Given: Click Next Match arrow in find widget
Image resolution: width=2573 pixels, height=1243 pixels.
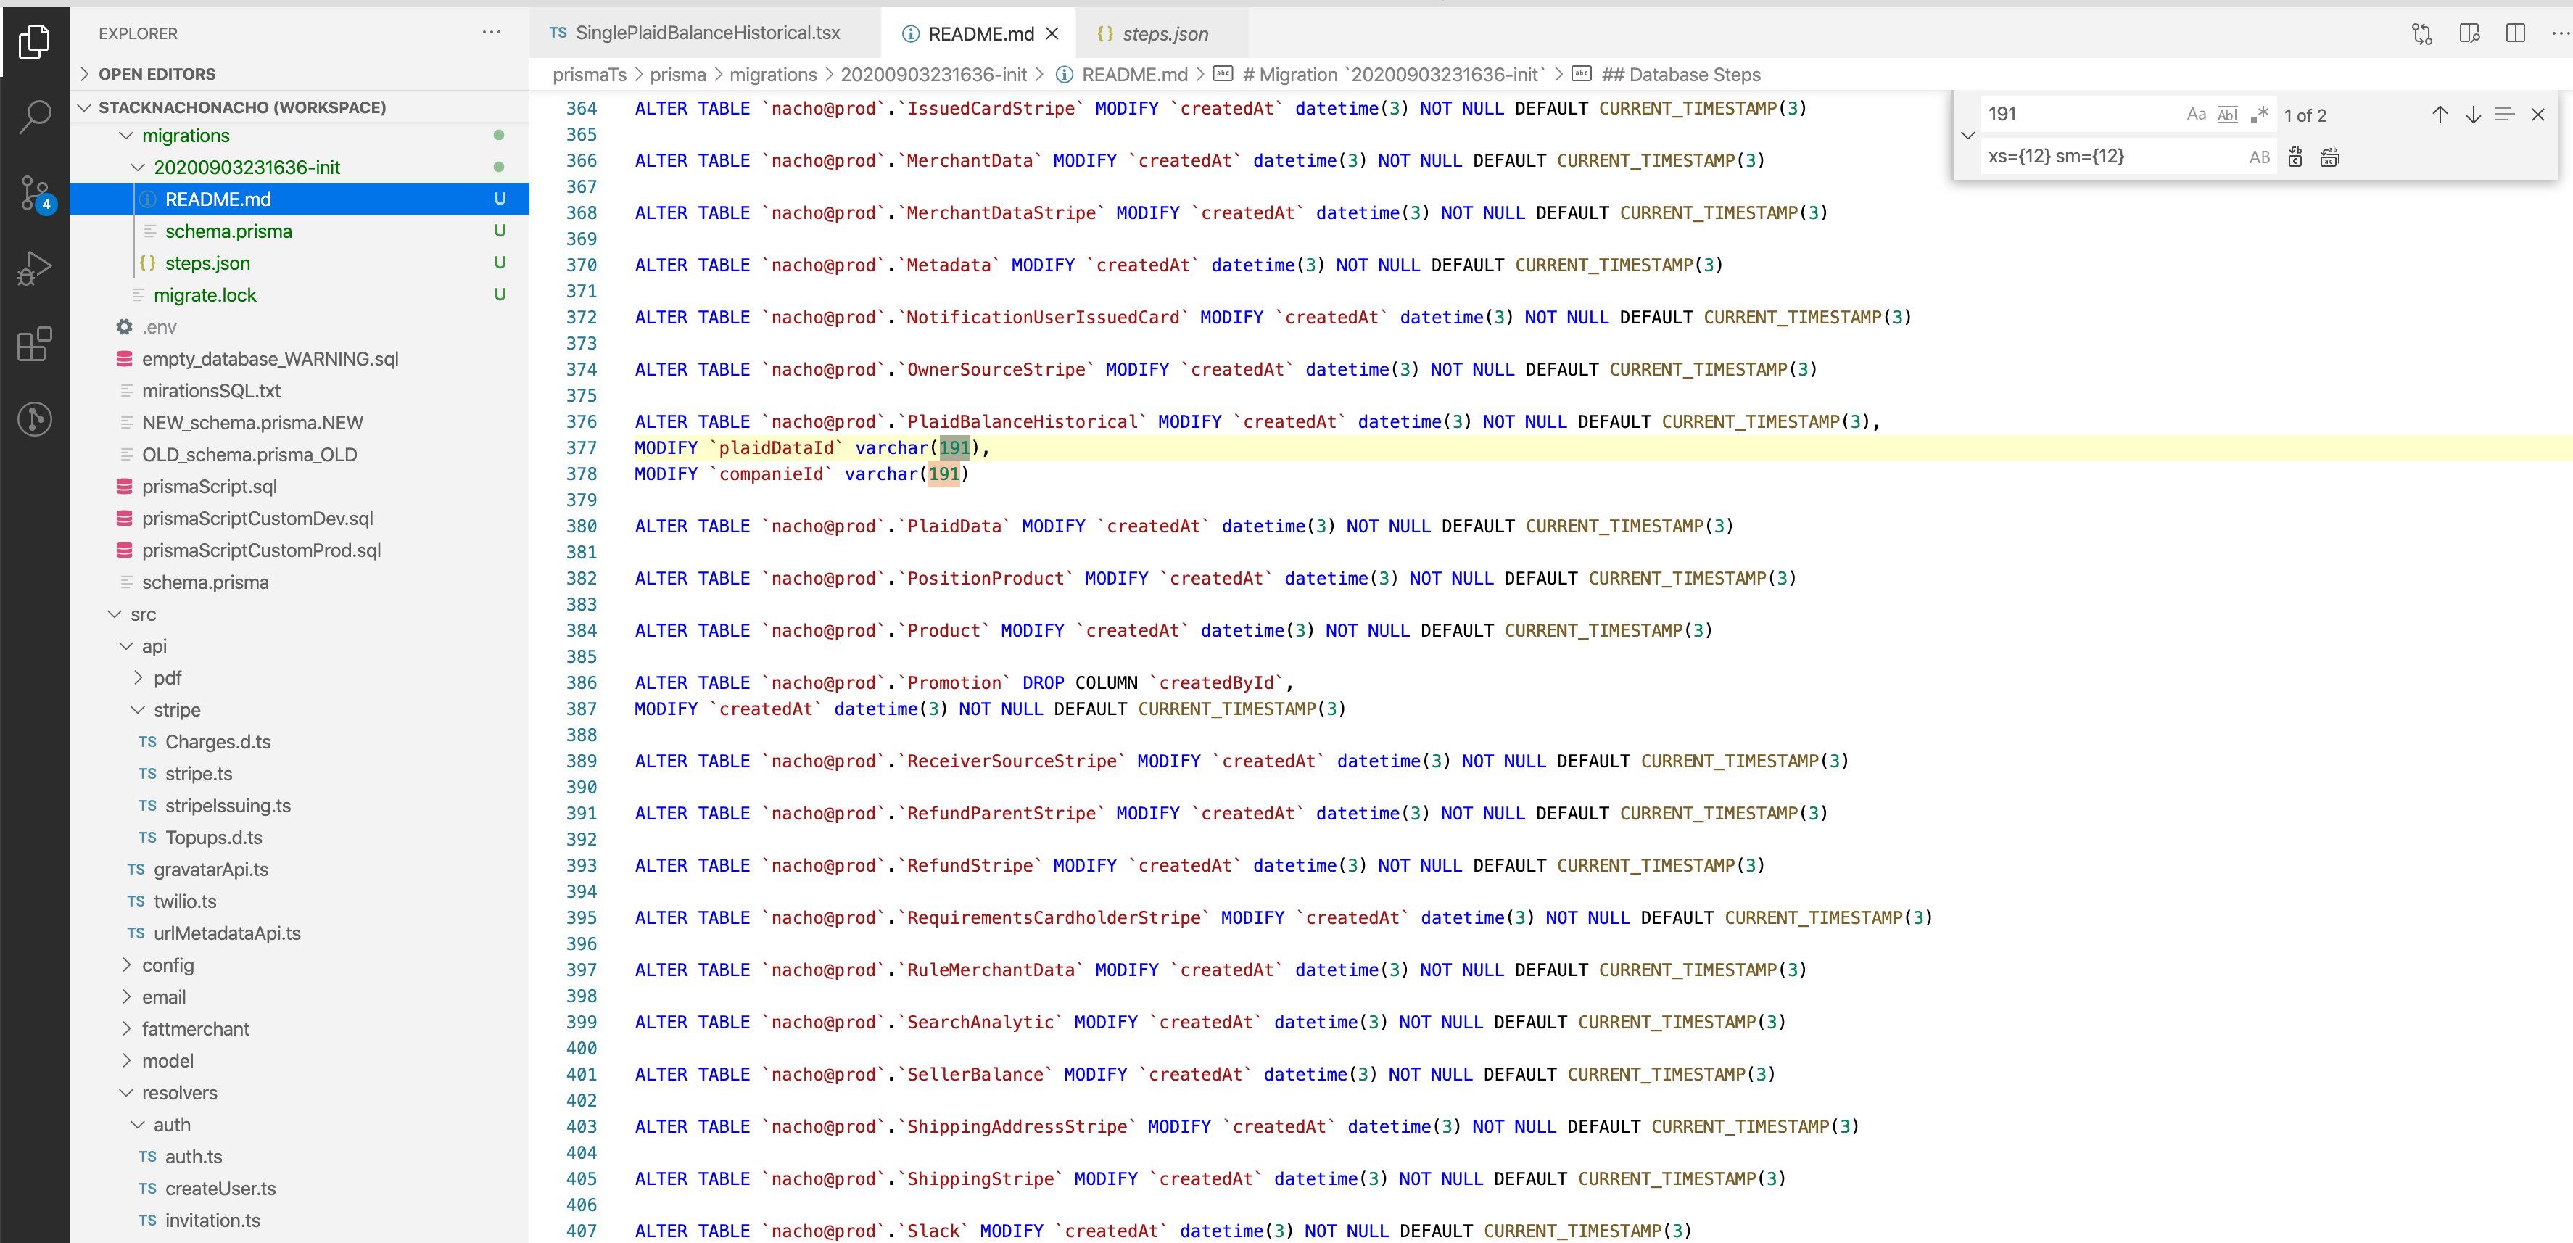Looking at the screenshot, I should (x=2473, y=114).
